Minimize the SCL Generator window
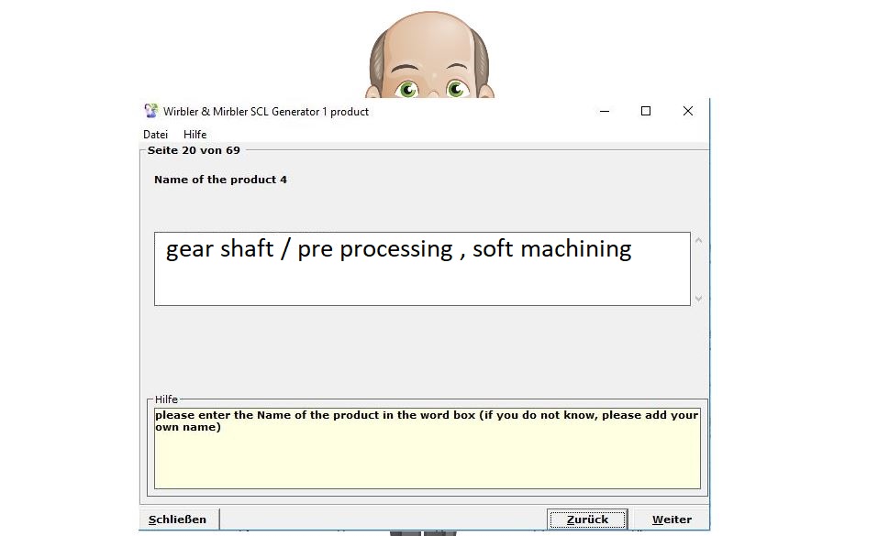The height and width of the screenshot is (536, 878). [x=605, y=111]
